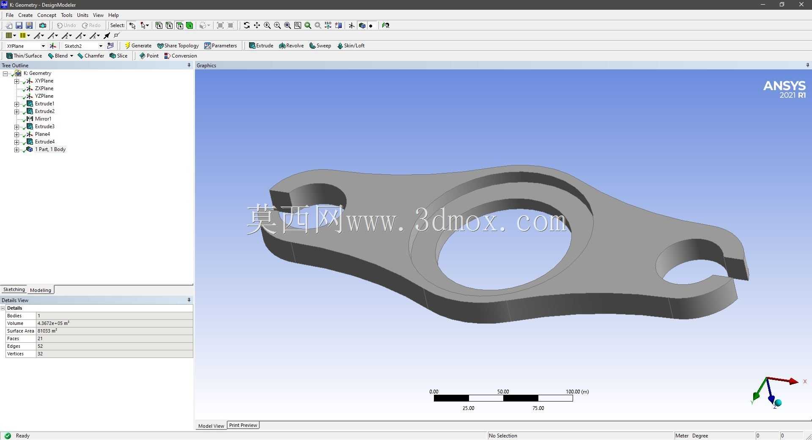Image resolution: width=812 pixels, height=440 pixels.
Task: Activate the Pan view tool
Action: [x=257, y=25]
